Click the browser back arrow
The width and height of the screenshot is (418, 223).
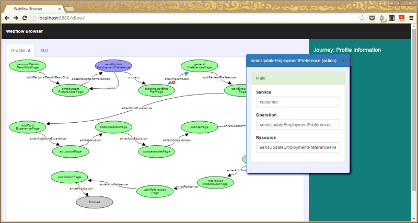point(7,18)
